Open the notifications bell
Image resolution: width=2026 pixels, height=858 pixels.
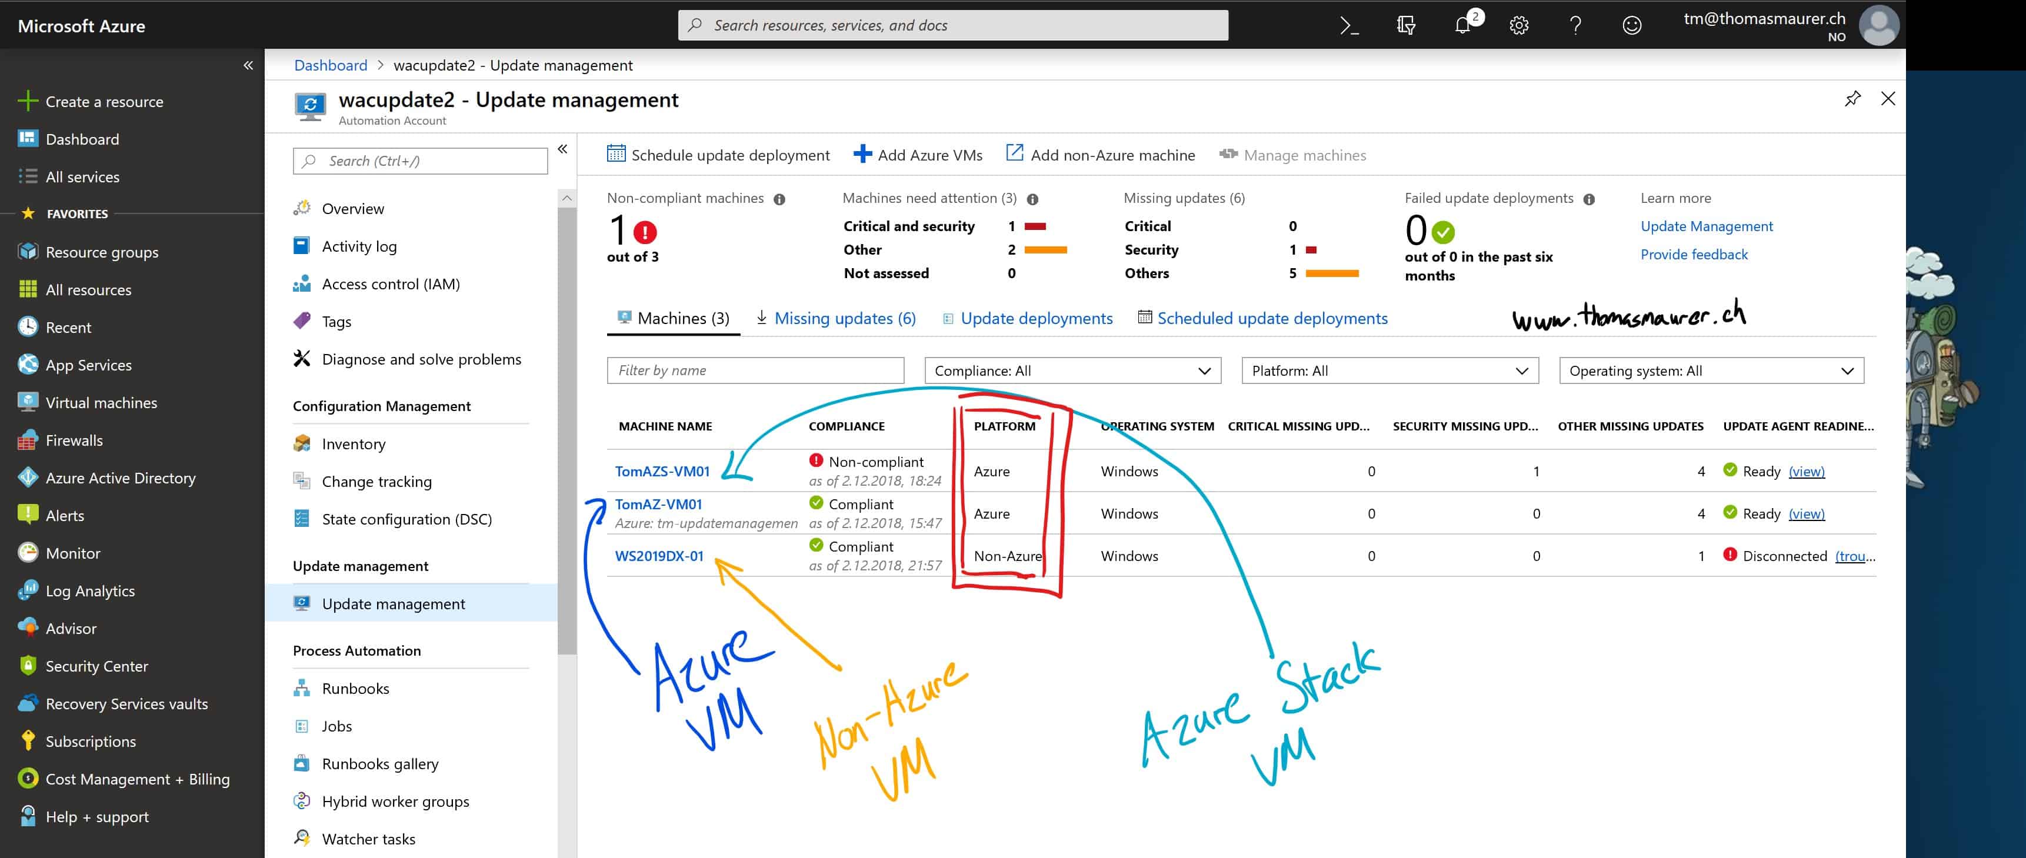tap(1463, 25)
